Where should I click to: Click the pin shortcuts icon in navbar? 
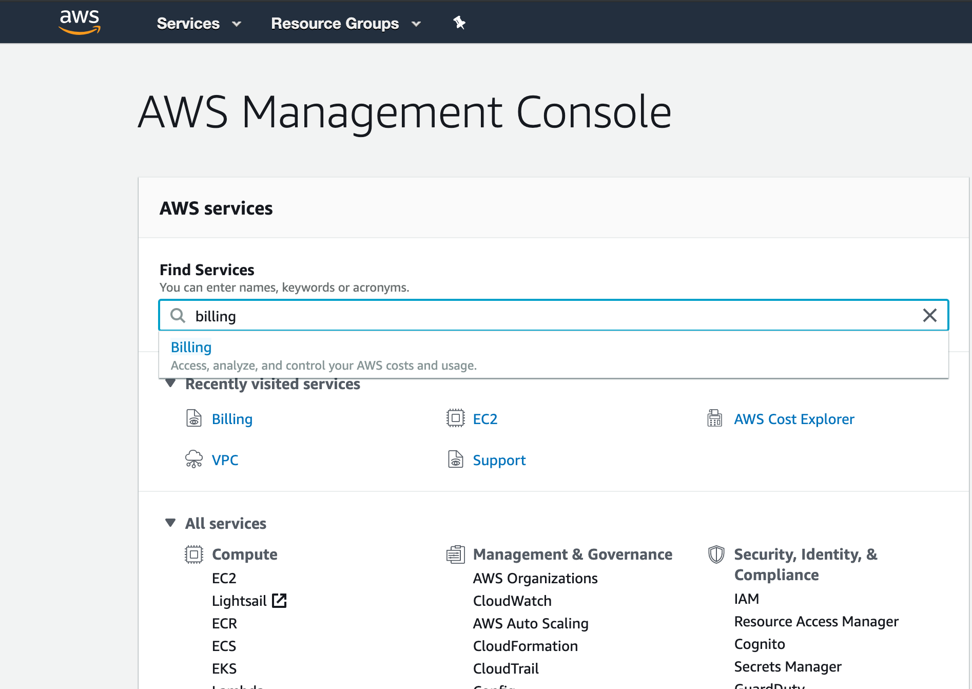coord(459,23)
